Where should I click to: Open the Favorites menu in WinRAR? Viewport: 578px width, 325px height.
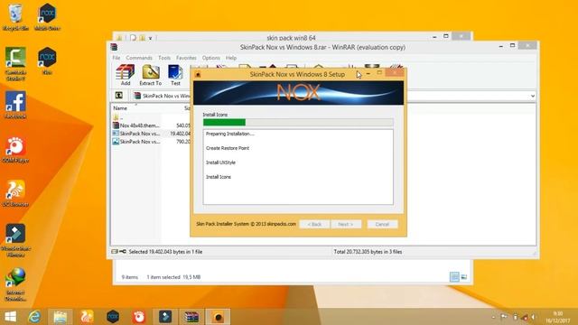point(186,58)
